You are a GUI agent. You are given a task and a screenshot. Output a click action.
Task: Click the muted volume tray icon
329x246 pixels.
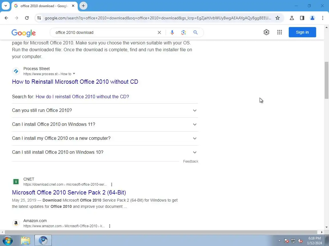click(300, 241)
